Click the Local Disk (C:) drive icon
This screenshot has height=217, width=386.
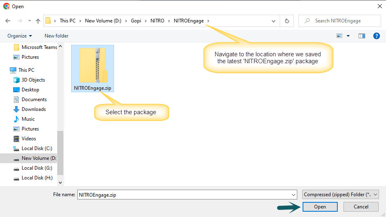(x=16, y=148)
